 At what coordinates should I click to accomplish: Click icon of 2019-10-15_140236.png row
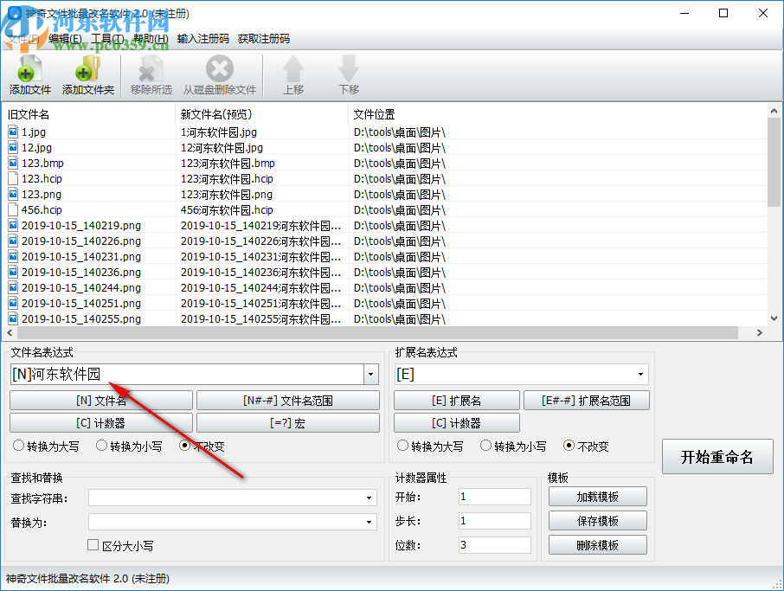tap(13, 272)
